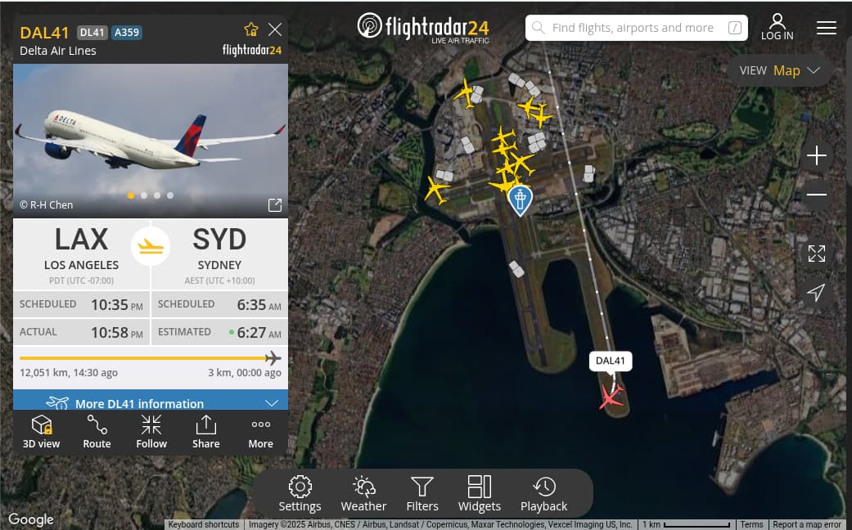Open the 3D view of flight
Image resolution: width=852 pixels, height=530 pixels.
(x=41, y=432)
